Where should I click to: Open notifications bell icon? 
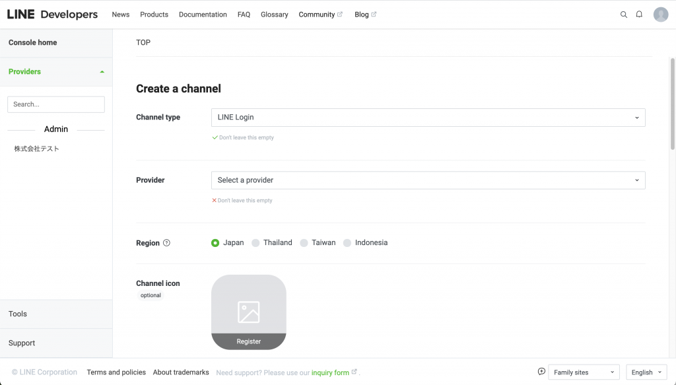(x=639, y=15)
